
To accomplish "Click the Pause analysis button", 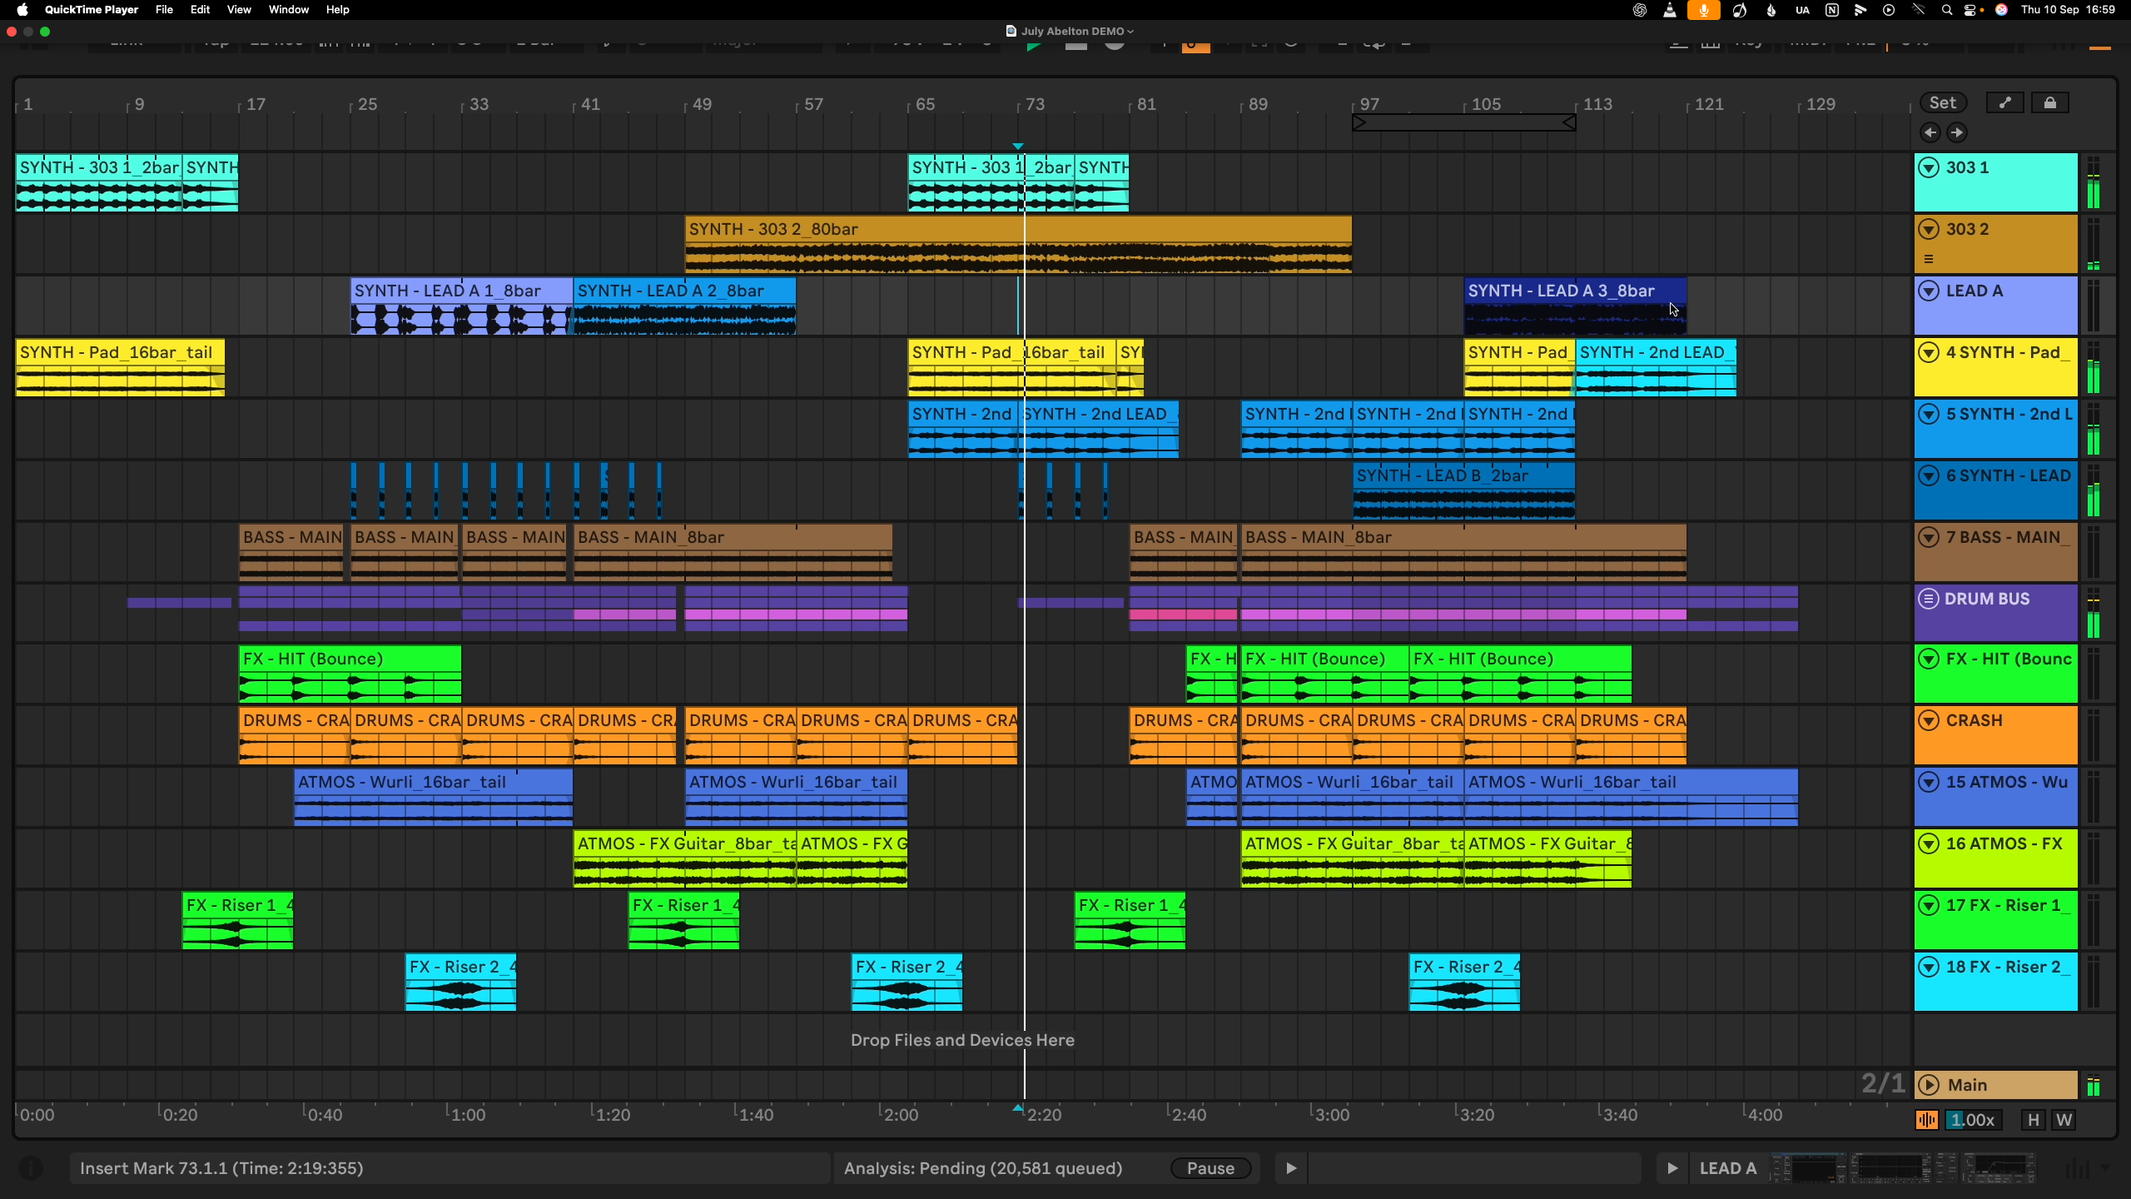I will (x=1211, y=1168).
